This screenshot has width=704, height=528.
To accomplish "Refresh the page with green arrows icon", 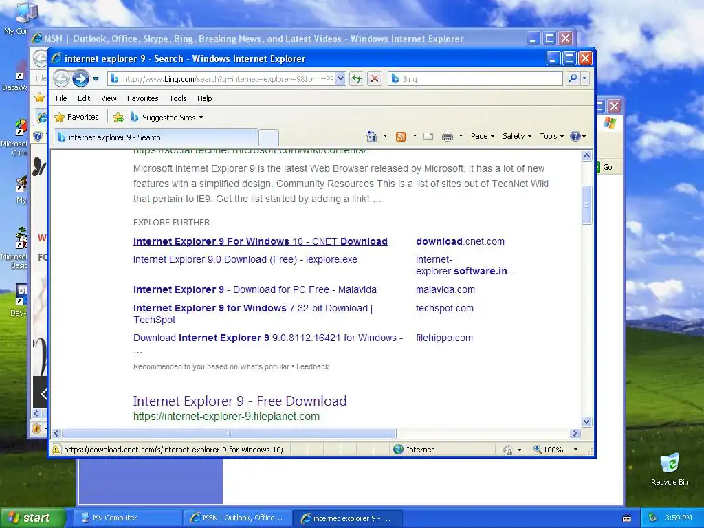I will (x=357, y=78).
